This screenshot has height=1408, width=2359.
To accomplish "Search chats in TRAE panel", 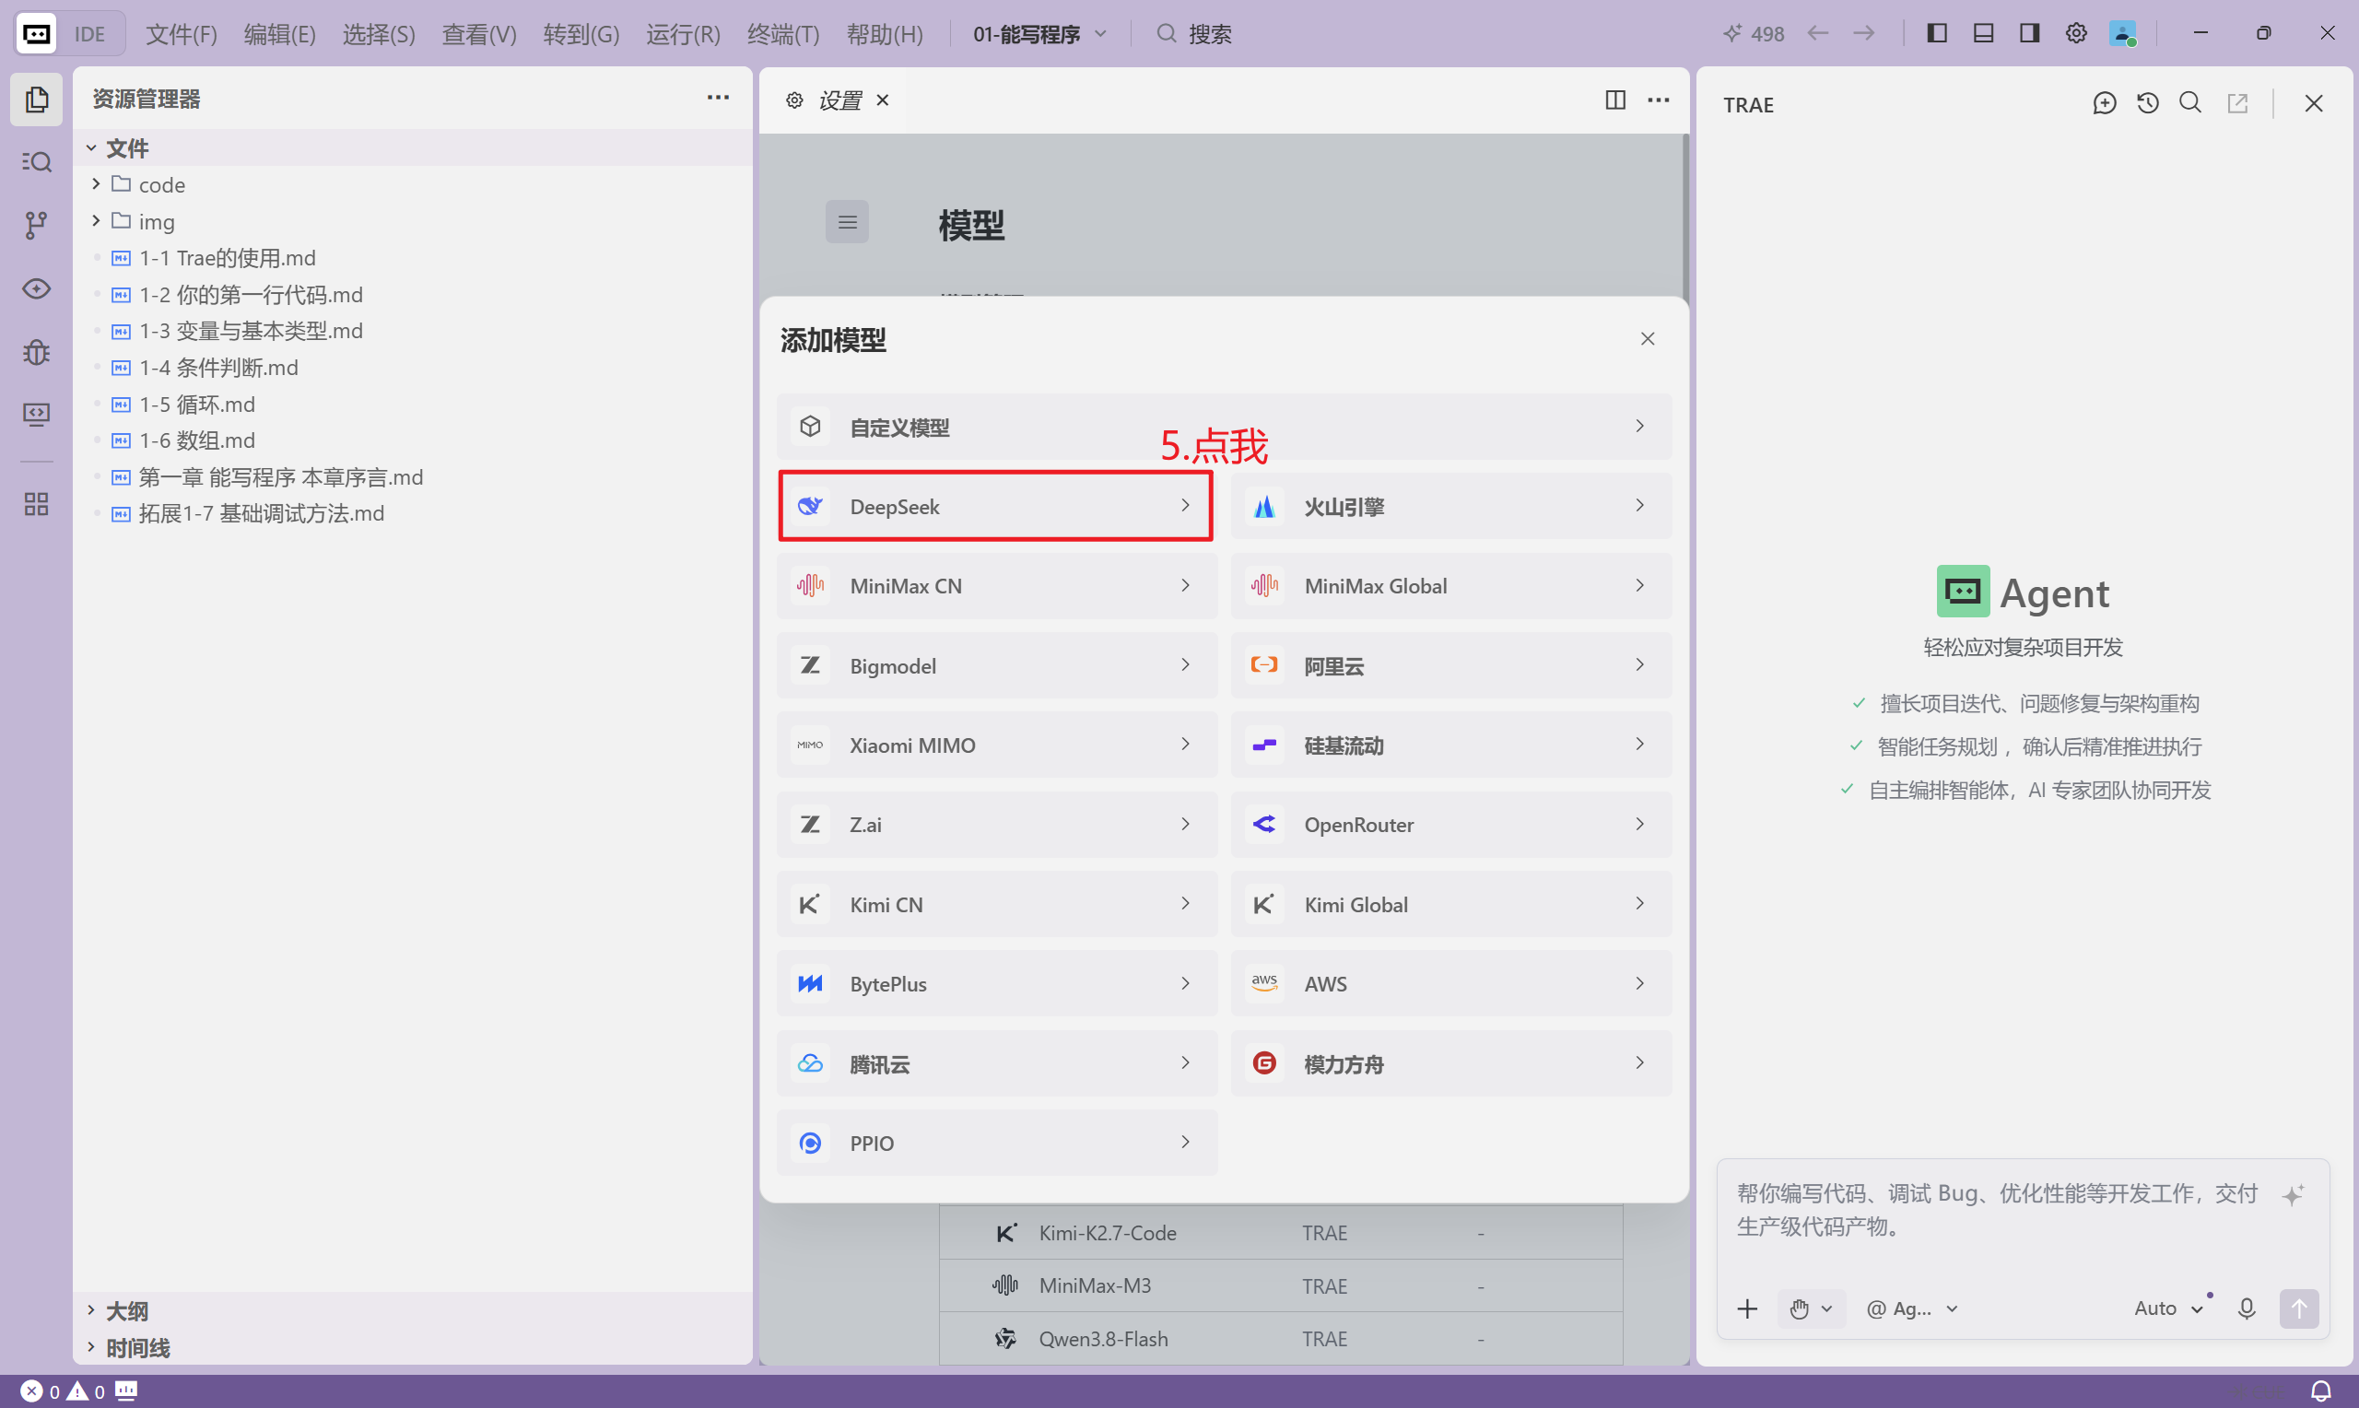I will coord(2190,103).
